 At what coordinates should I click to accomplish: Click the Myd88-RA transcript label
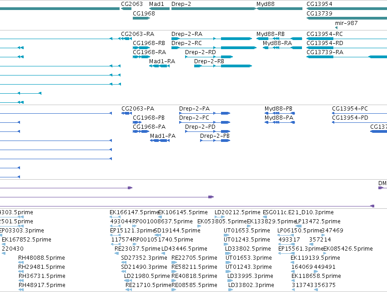[277, 43]
